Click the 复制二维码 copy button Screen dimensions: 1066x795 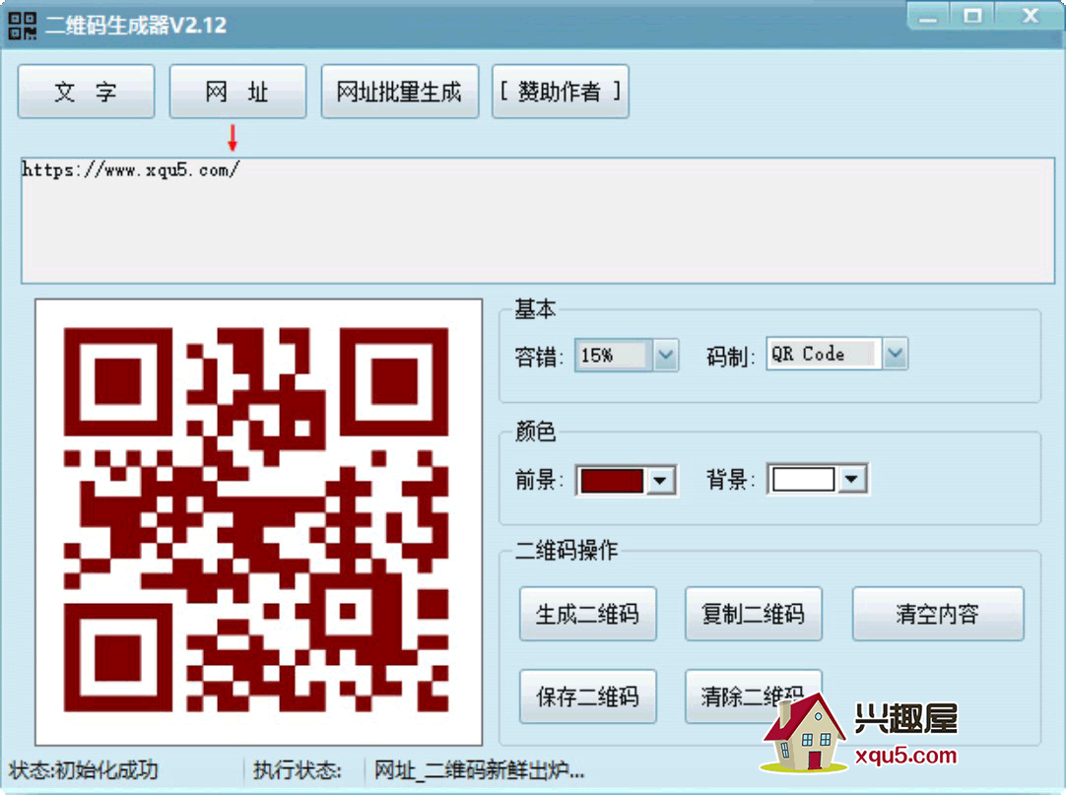[x=754, y=614]
